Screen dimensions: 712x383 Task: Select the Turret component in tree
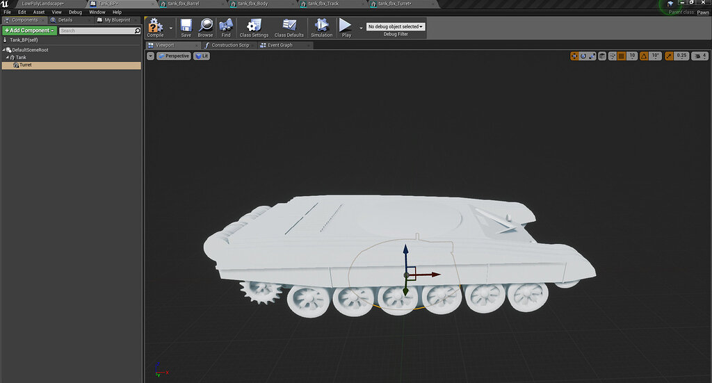point(25,65)
